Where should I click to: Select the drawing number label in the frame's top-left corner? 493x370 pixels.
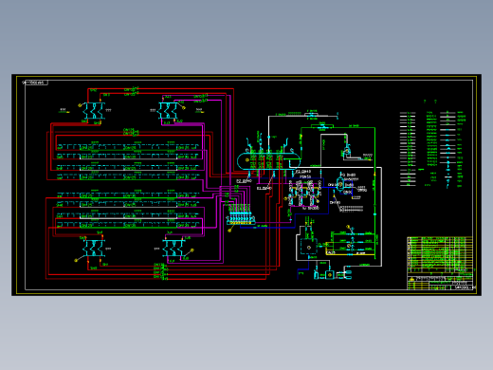(35, 83)
